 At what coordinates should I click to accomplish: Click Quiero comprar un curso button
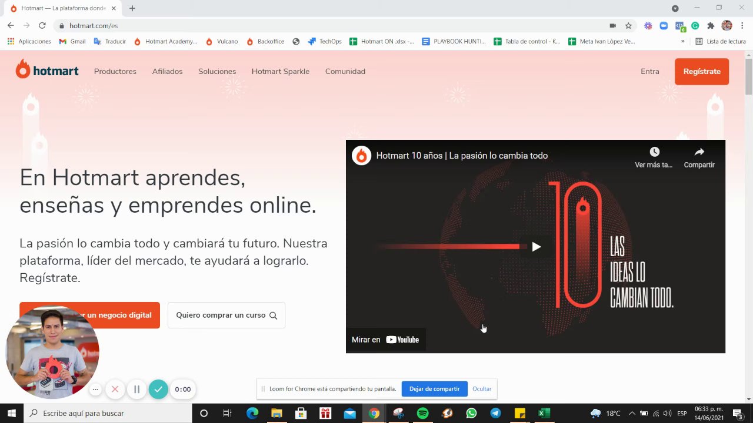[x=226, y=315]
